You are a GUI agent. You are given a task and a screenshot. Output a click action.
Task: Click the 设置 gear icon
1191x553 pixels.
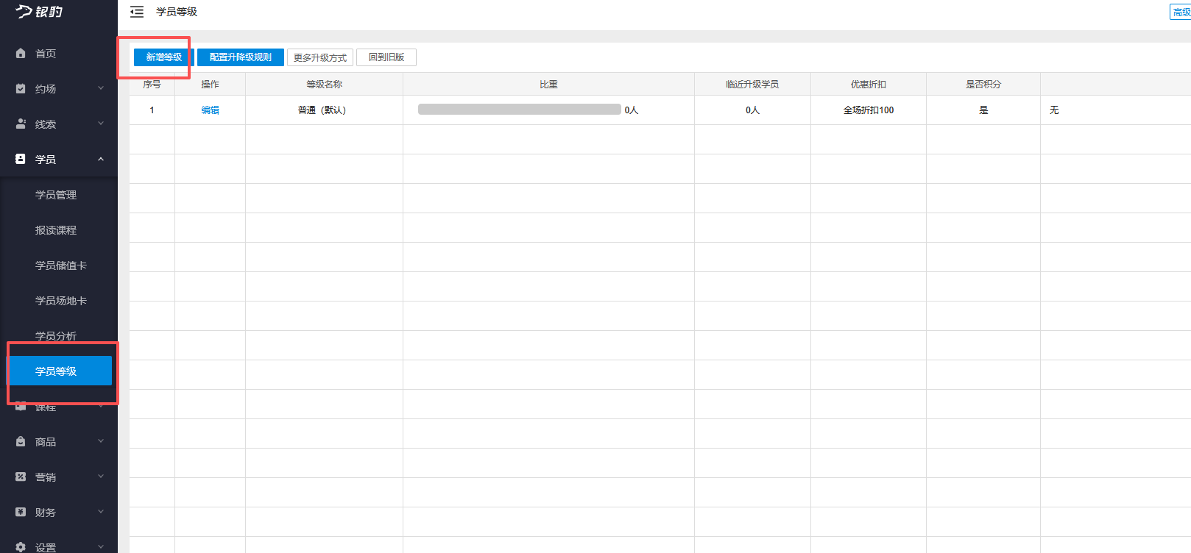coord(21,547)
